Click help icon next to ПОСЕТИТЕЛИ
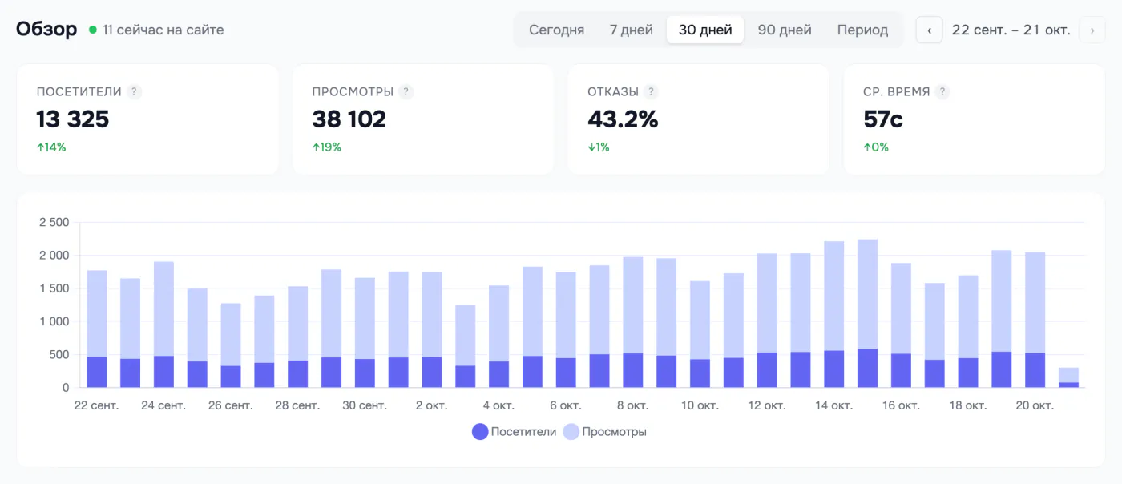The height and width of the screenshot is (484, 1122). 135,91
